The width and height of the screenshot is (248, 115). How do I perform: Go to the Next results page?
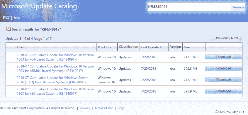234,38
